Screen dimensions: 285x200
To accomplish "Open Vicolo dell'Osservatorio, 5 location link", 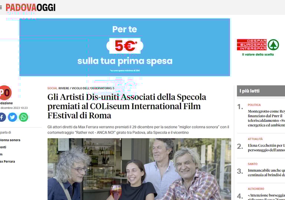I will 93,88.
